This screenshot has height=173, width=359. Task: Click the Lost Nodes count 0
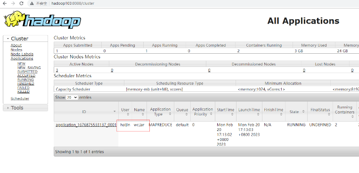(x=304, y=70)
